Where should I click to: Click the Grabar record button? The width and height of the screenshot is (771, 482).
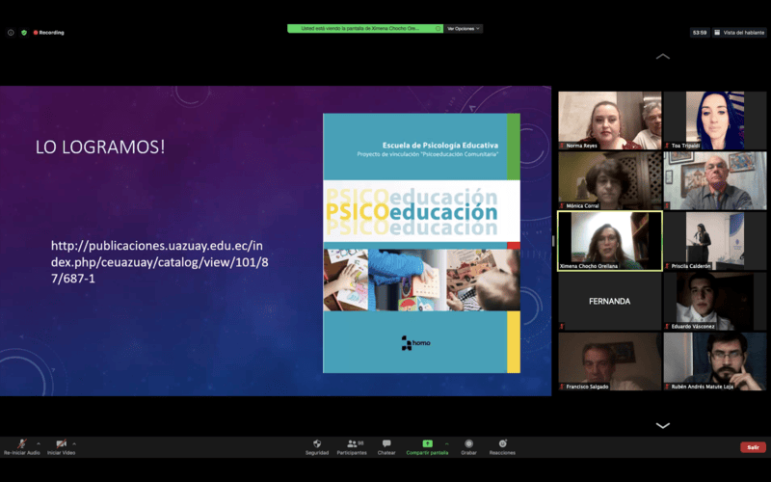468,446
